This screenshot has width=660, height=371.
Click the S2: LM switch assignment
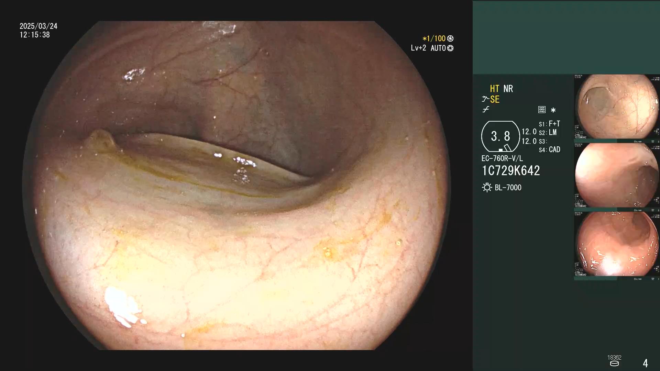548,132
